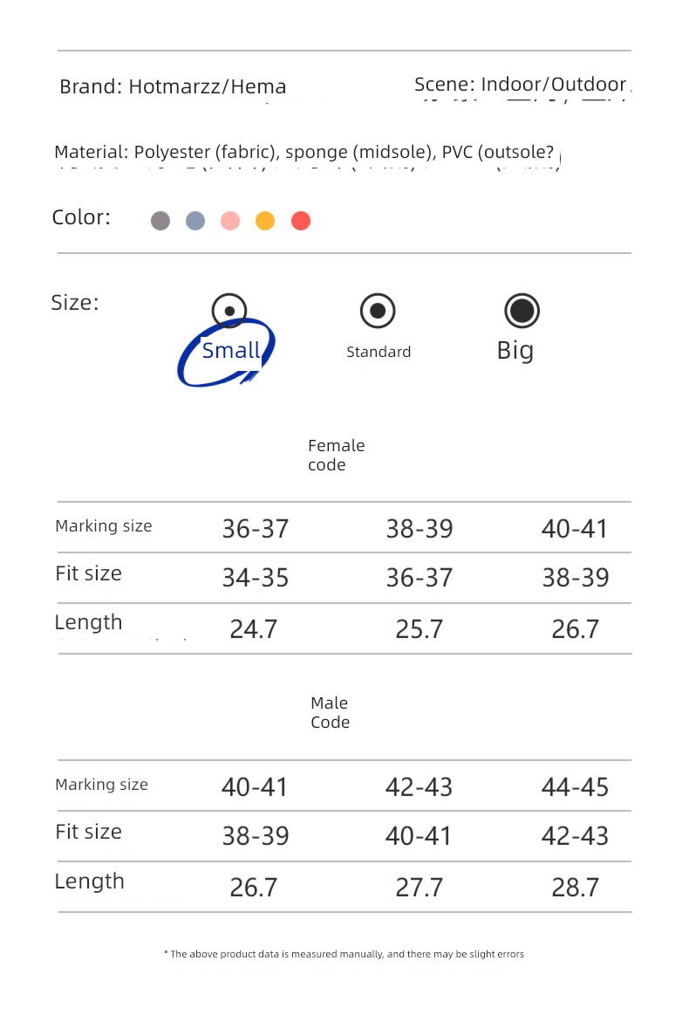Image resolution: width=689 pixels, height=1022 pixels.
Task: Select female marking size 40-41
Action: (575, 529)
